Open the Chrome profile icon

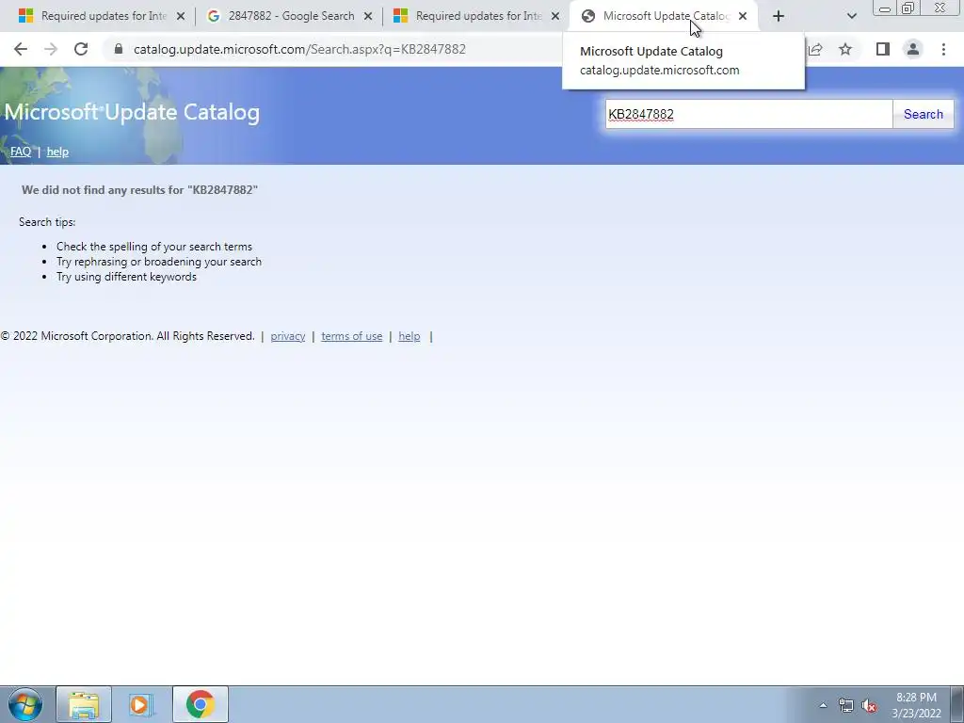tap(913, 49)
